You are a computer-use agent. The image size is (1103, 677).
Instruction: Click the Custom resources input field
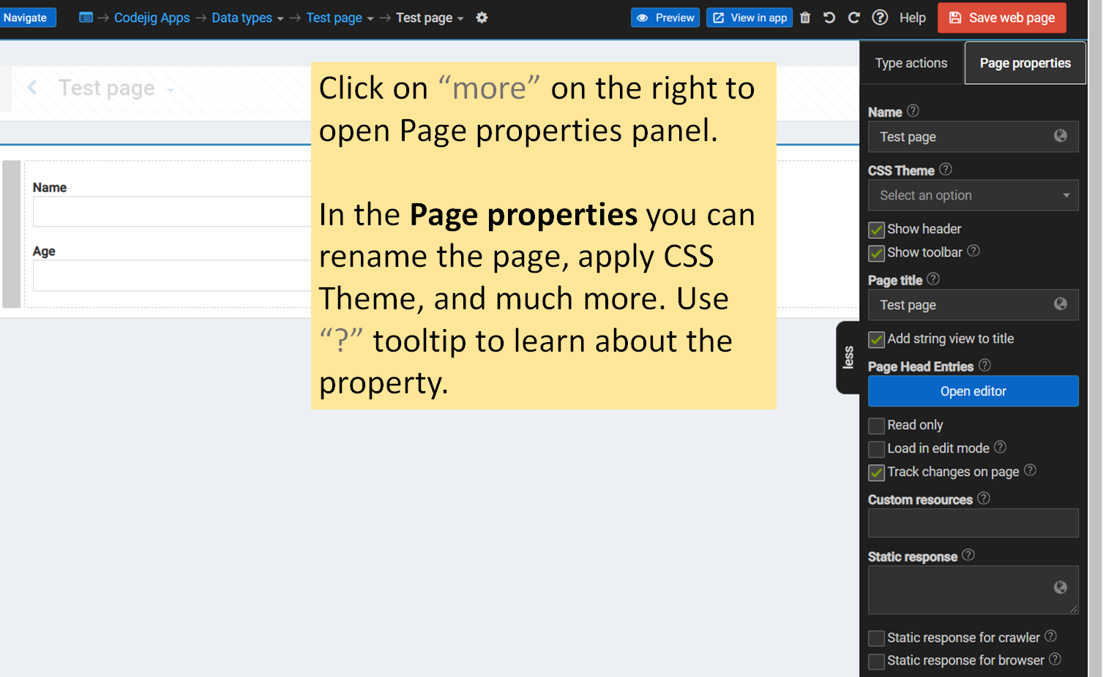click(973, 523)
